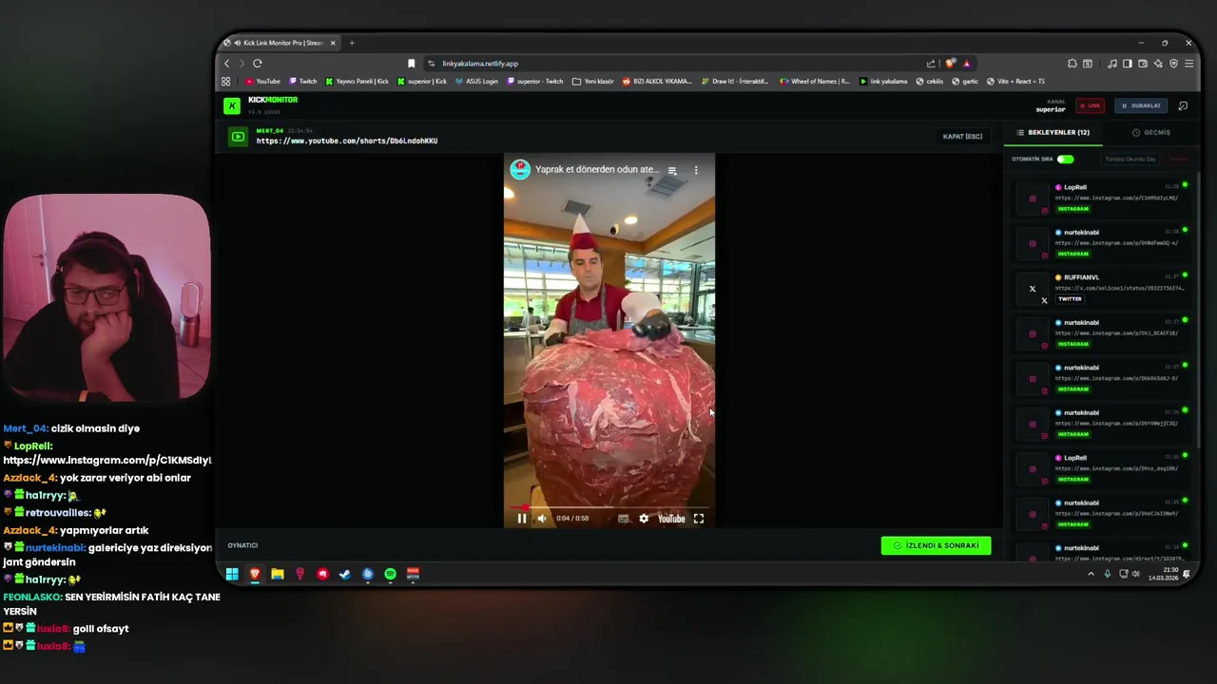
Task: Open the browser hamburger menu
Action: tap(1188, 64)
